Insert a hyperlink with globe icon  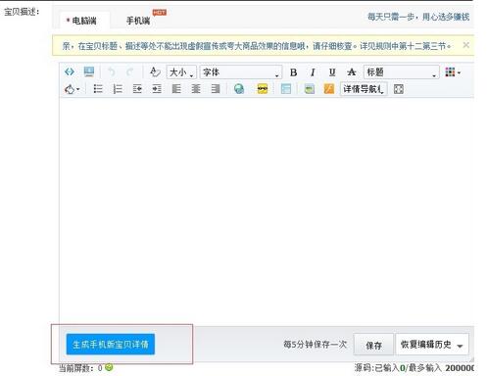239,89
